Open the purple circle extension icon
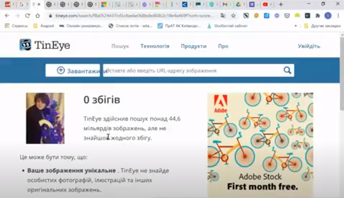344x198 pixels. 277,15
